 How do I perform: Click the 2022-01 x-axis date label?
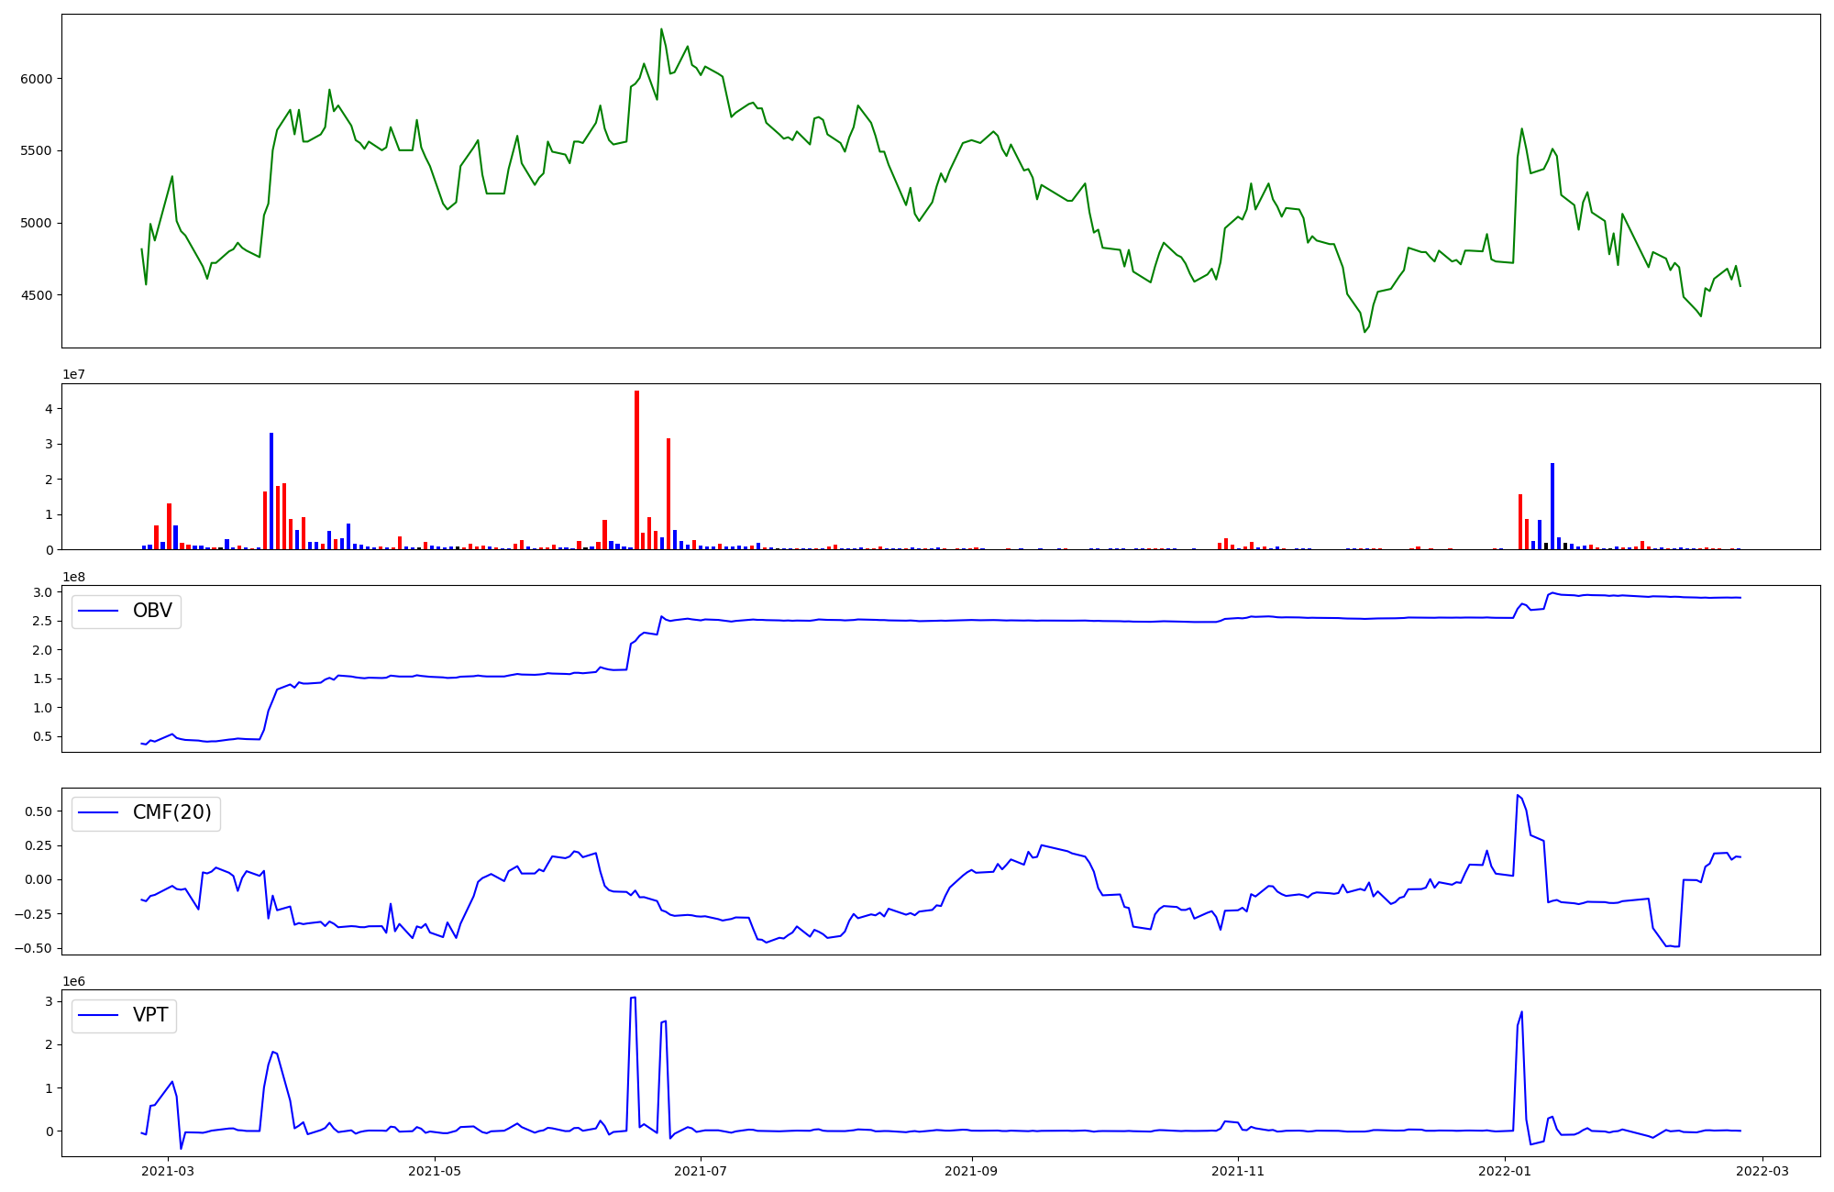tap(1505, 1171)
